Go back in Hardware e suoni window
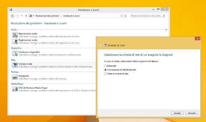Screen dimensions: 206x122 pos(12,16)
